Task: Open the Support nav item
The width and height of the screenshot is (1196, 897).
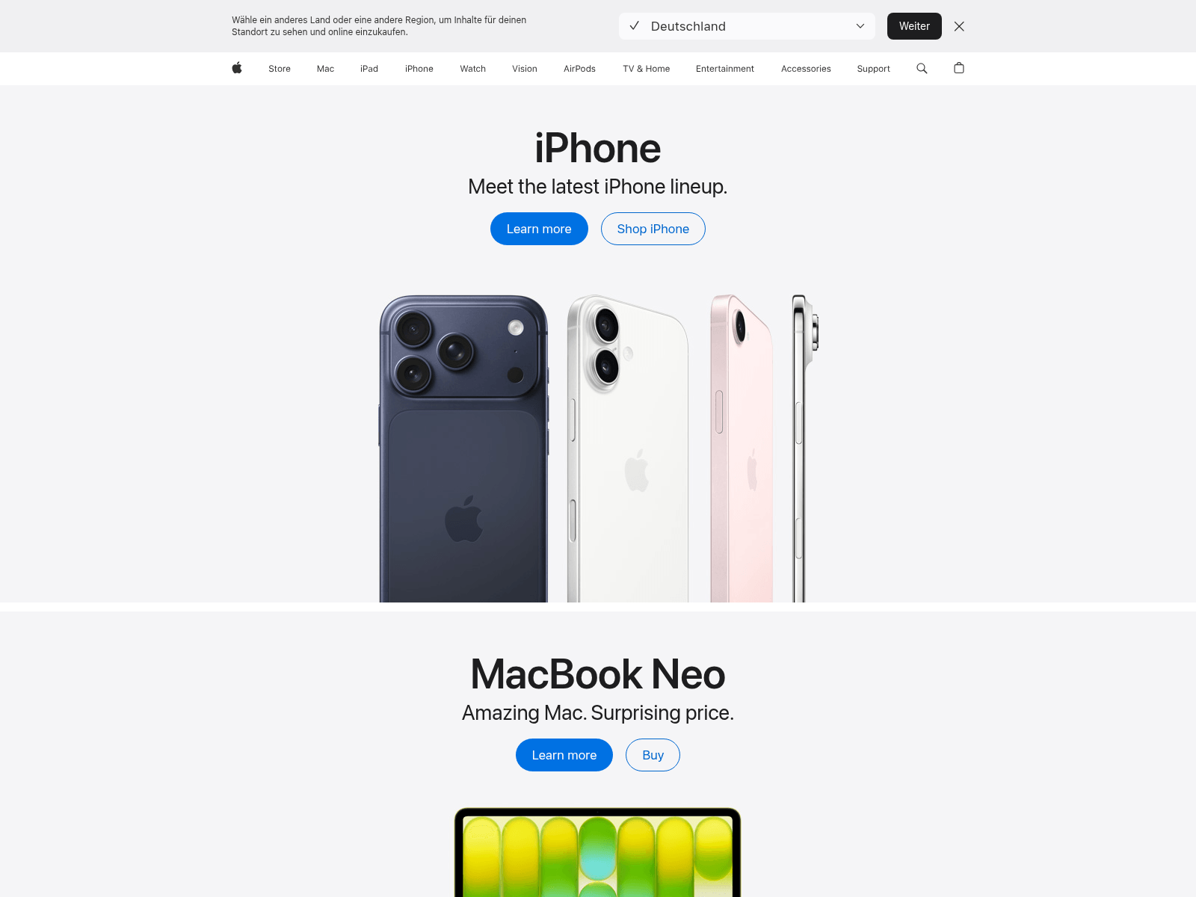Action: click(873, 69)
